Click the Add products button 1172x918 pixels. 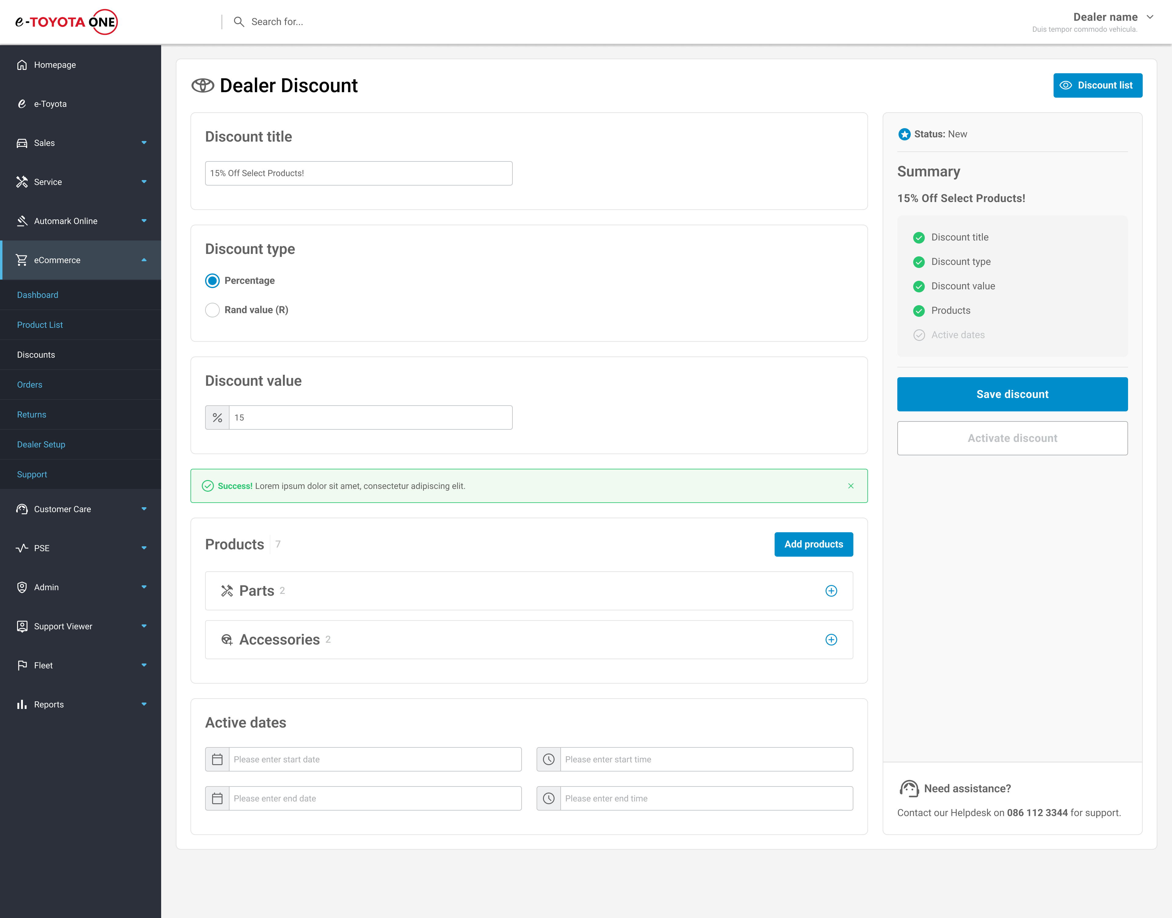[813, 544]
